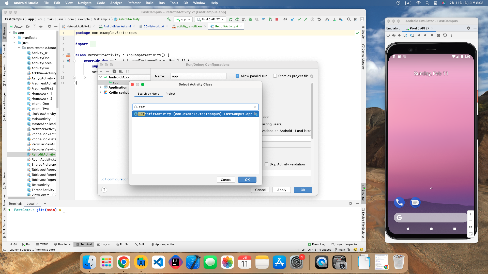Enable Store as project file checkbox
The width and height of the screenshot is (488, 274).
(275, 76)
